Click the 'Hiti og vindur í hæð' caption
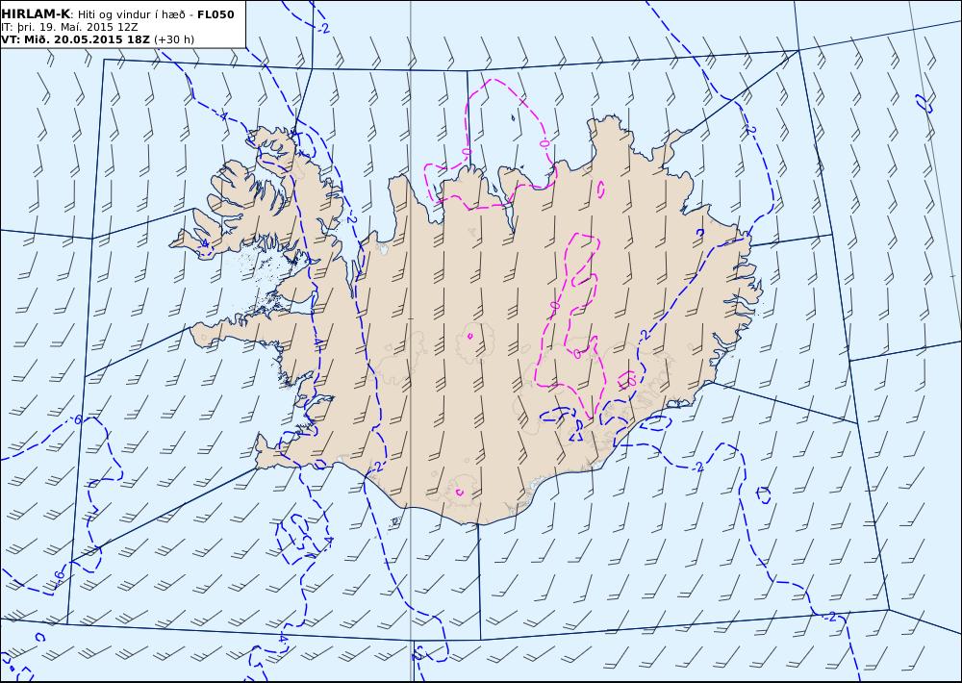 131,14
